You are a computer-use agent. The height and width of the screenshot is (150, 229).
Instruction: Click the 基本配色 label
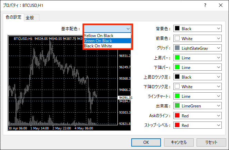point(70,29)
